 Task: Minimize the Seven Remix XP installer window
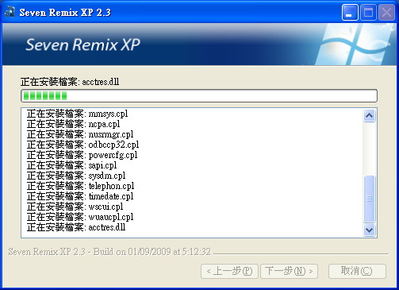pos(350,12)
